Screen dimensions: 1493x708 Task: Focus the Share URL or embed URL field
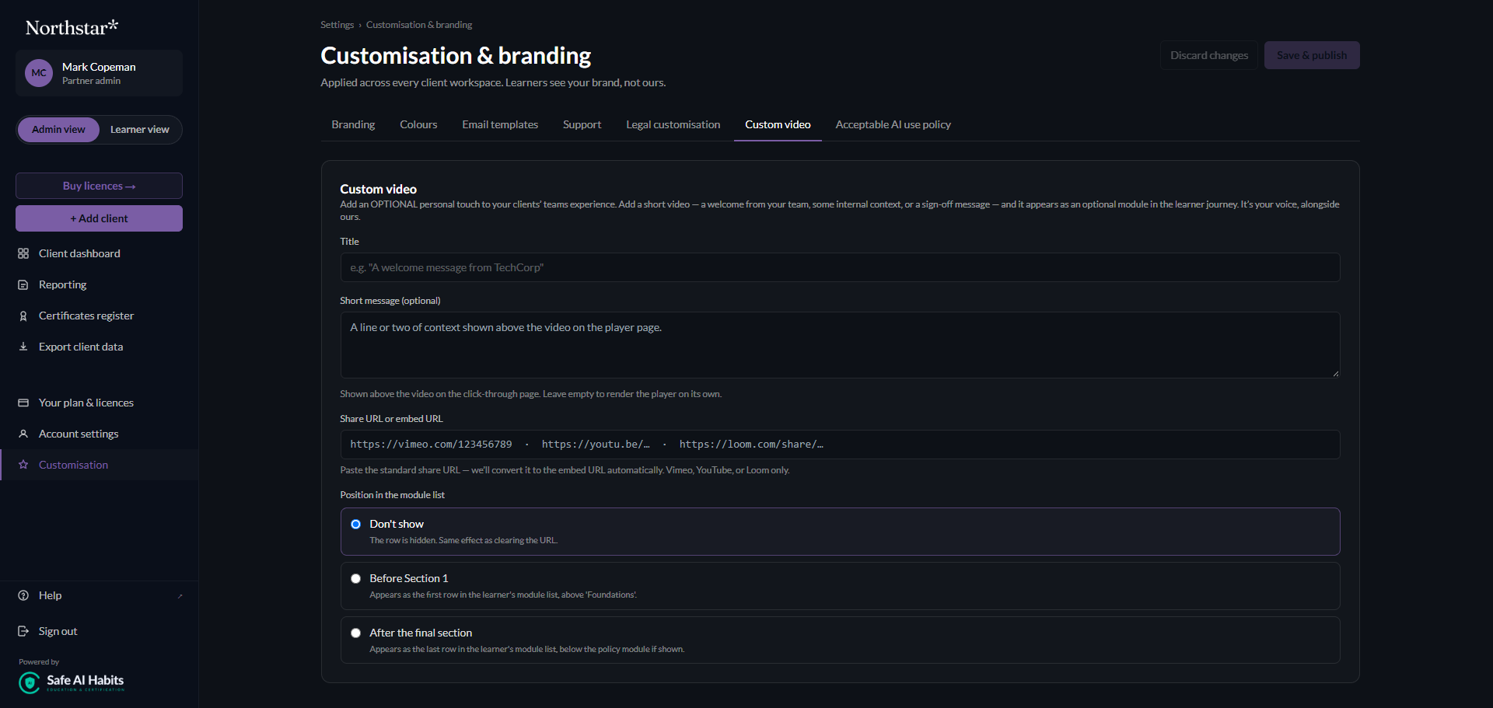(840, 445)
